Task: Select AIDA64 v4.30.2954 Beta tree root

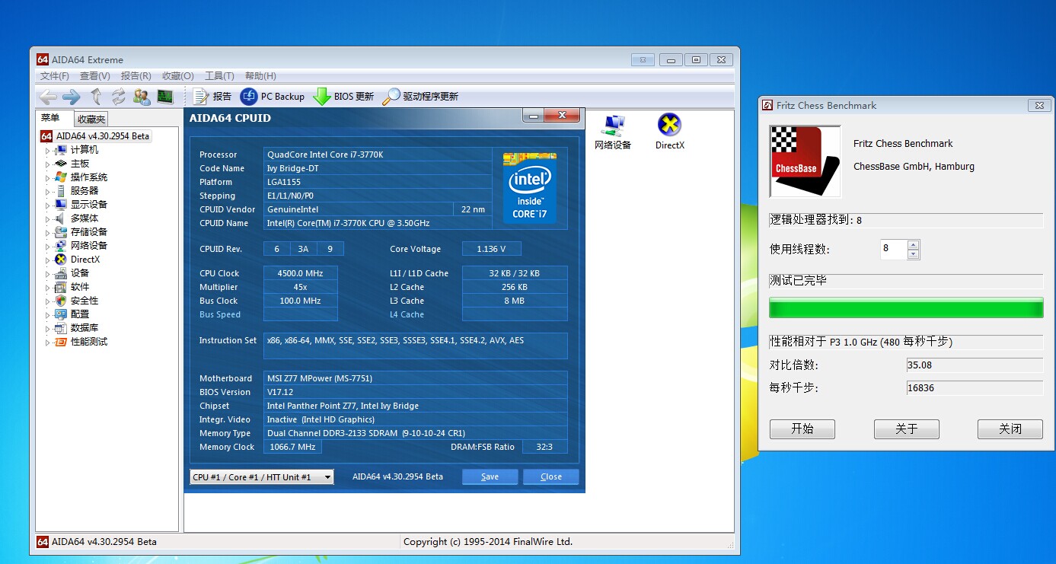Action: point(96,136)
